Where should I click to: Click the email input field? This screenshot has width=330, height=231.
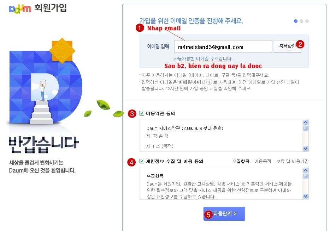[x=223, y=46]
